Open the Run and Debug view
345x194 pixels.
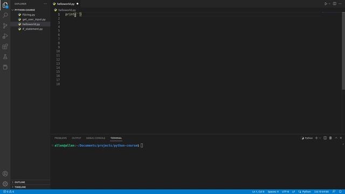pyautogui.click(x=5, y=36)
